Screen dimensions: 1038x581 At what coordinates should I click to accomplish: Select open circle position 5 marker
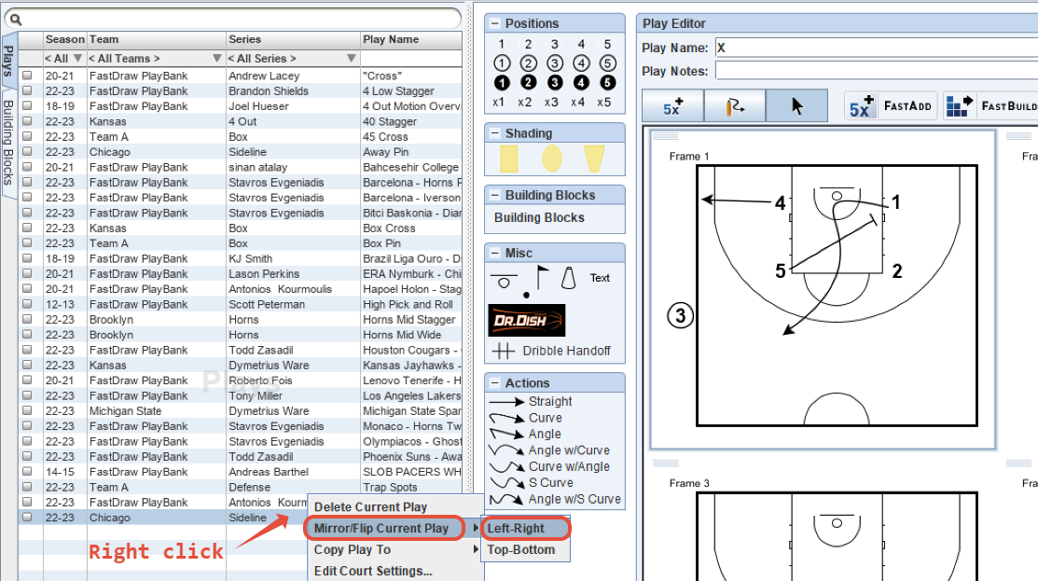pyautogui.click(x=608, y=63)
